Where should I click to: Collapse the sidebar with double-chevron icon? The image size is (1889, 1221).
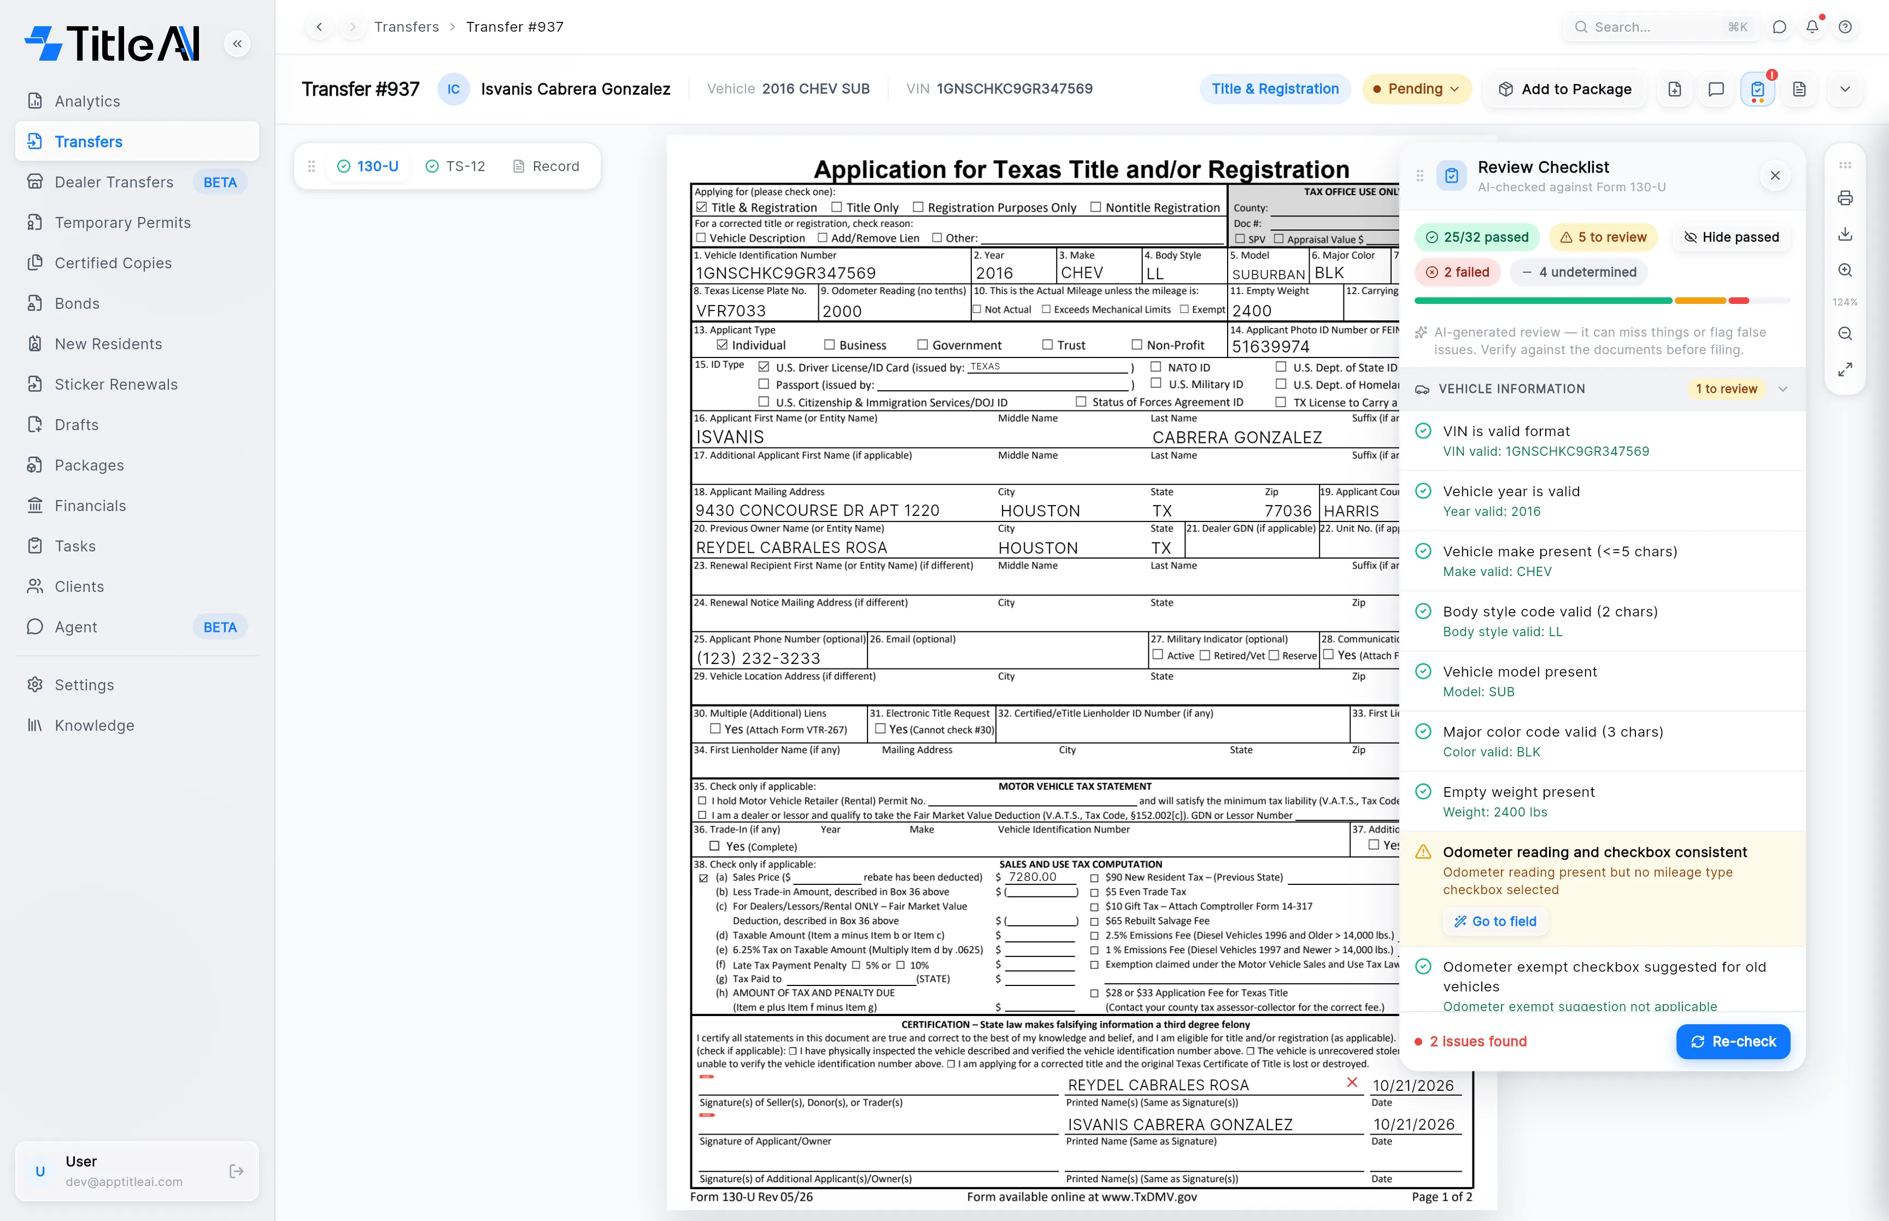(237, 44)
